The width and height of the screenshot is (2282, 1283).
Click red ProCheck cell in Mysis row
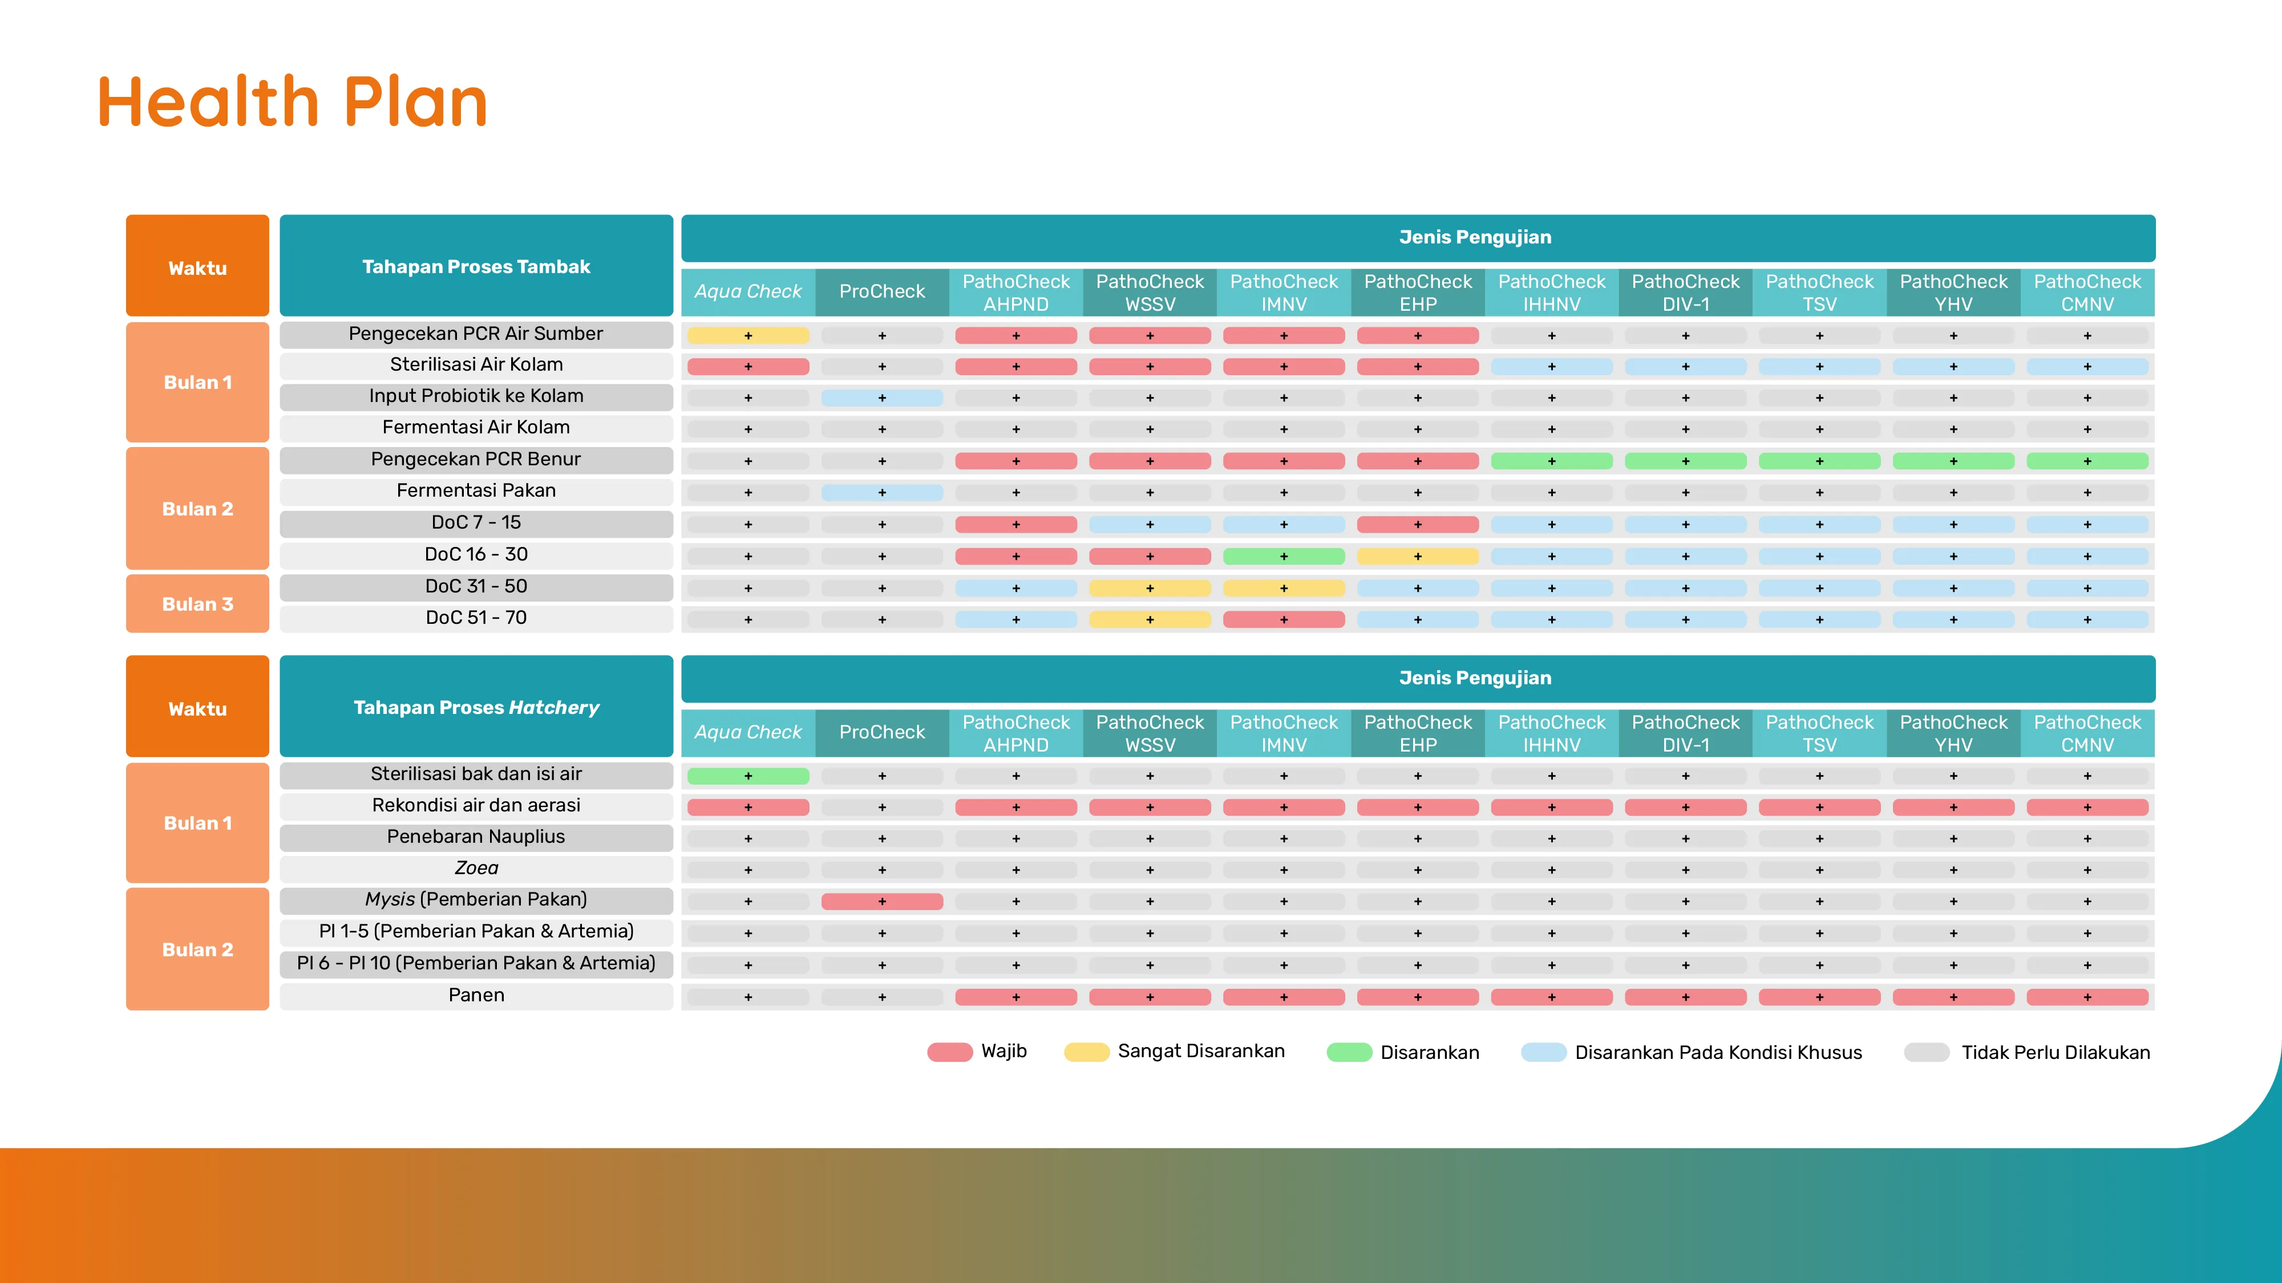point(881,902)
